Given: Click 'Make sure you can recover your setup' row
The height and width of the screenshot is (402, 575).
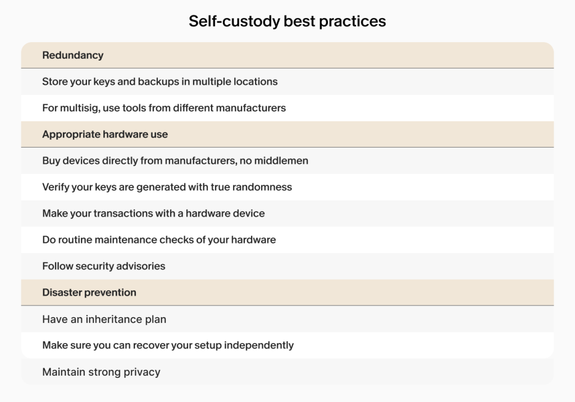Looking at the screenshot, I should click(287, 345).
